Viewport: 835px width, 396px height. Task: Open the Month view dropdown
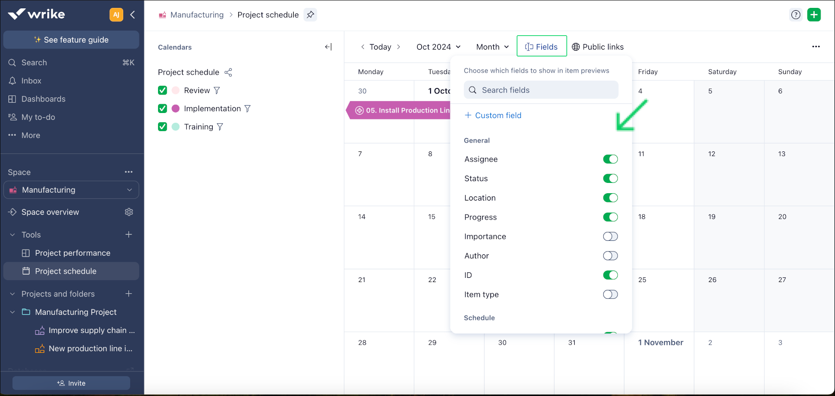[x=492, y=47]
